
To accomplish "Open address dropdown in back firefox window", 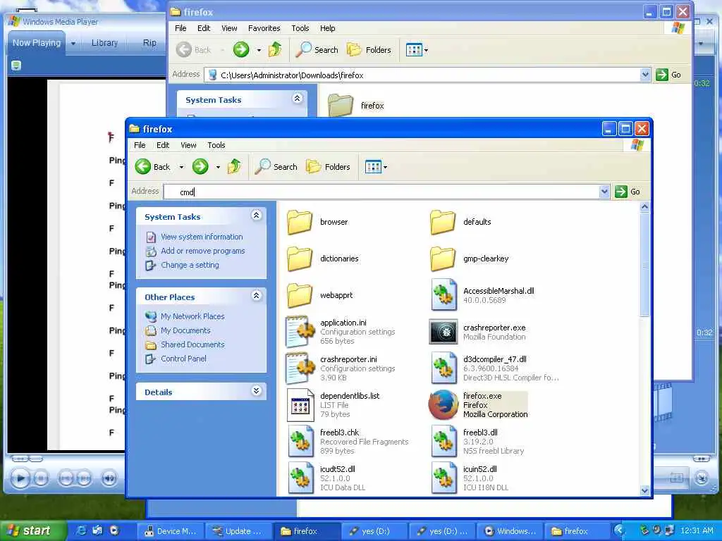I will pyautogui.click(x=645, y=75).
